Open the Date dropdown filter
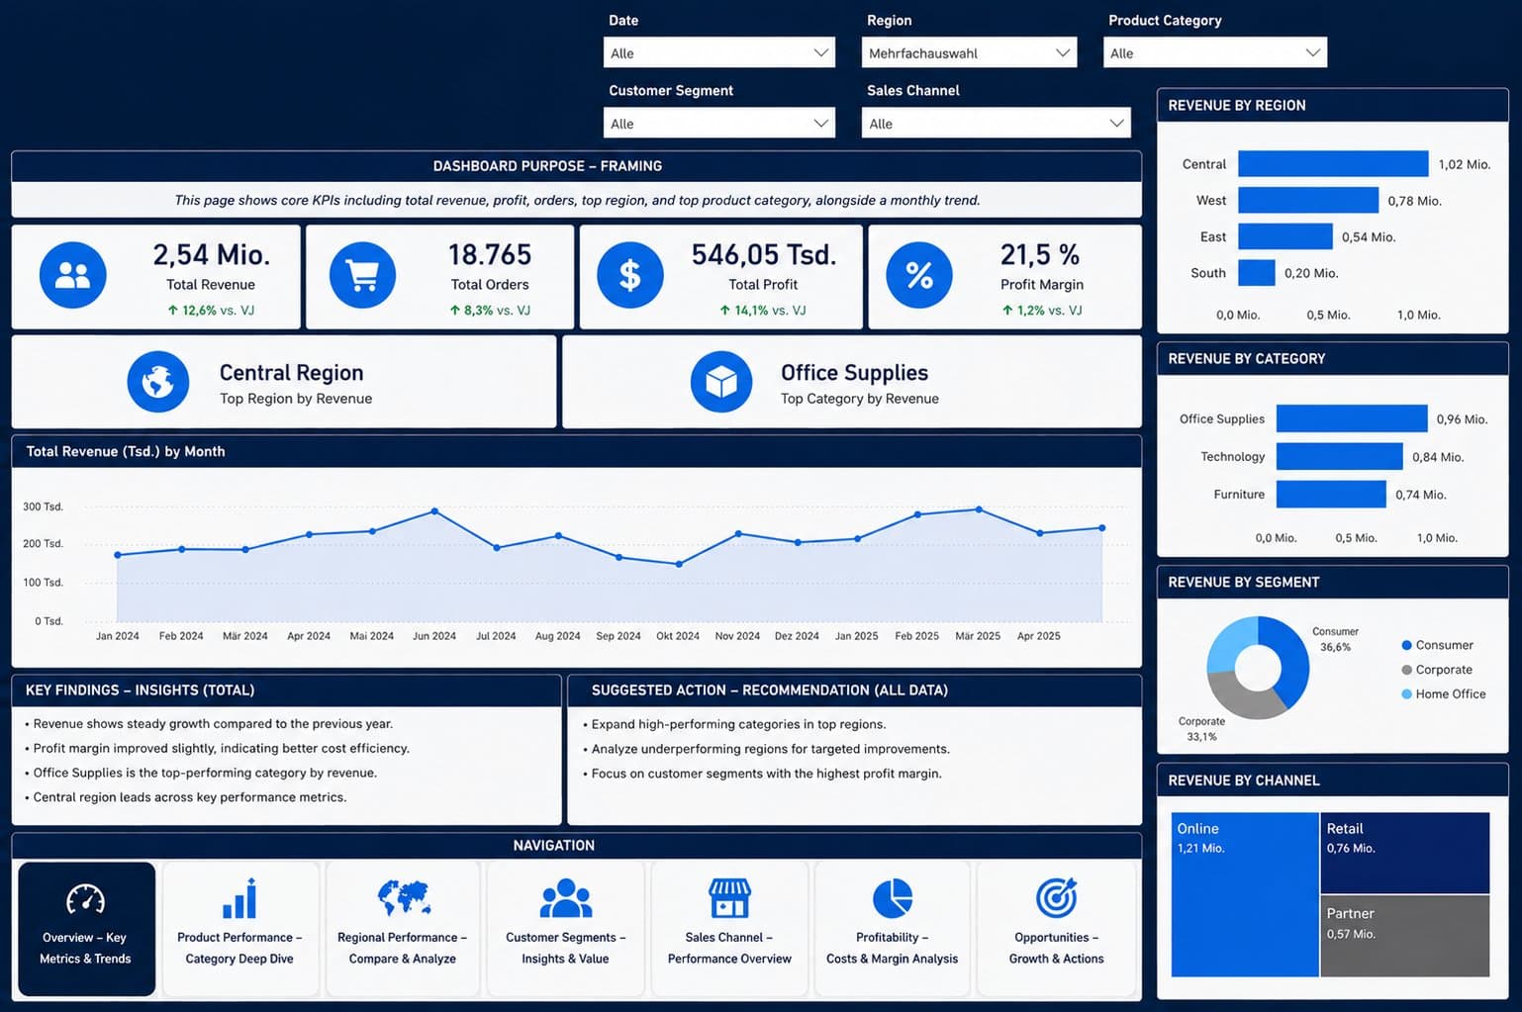 tap(719, 52)
